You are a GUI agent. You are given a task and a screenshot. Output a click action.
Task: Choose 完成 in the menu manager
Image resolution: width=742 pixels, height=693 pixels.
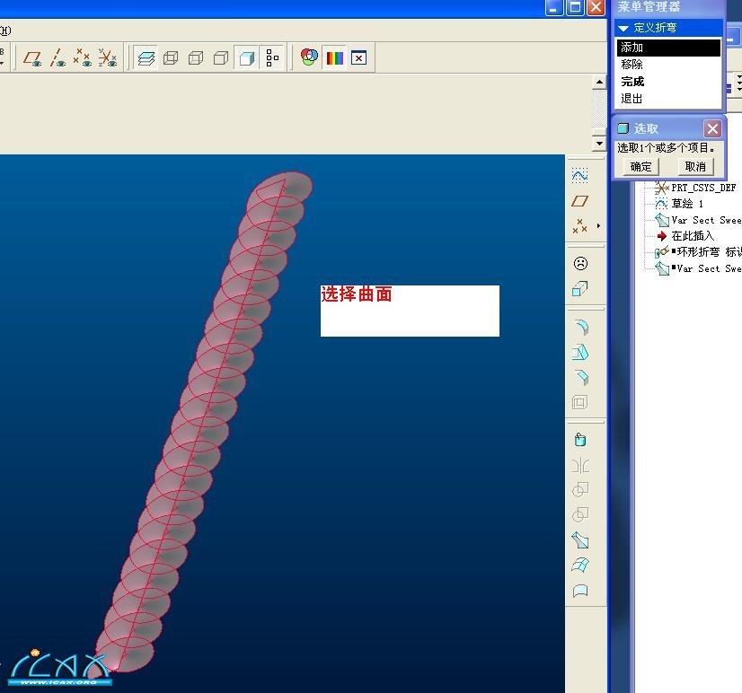coord(632,82)
